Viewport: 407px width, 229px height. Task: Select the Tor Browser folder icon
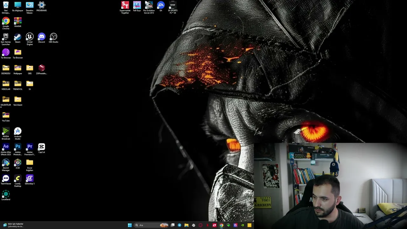click(18, 54)
